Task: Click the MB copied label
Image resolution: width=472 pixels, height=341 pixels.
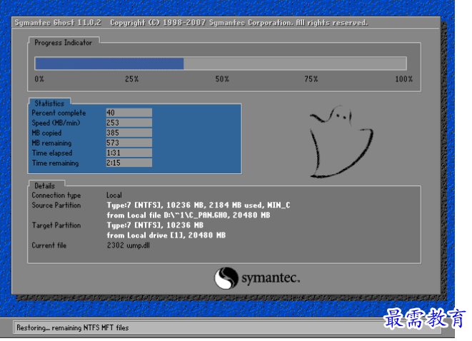Action: click(x=46, y=133)
